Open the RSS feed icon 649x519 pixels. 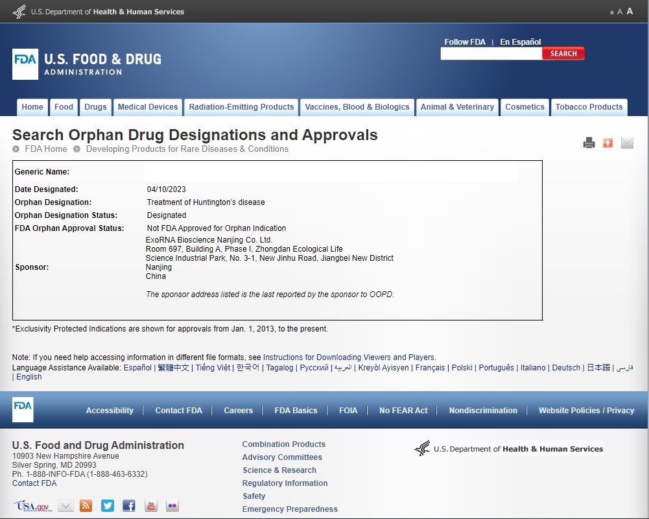[86, 506]
